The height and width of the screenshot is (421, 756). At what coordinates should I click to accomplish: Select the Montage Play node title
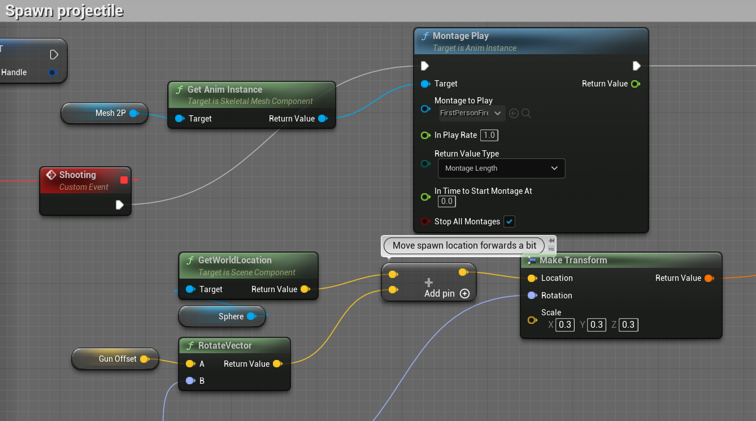(460, 36)
